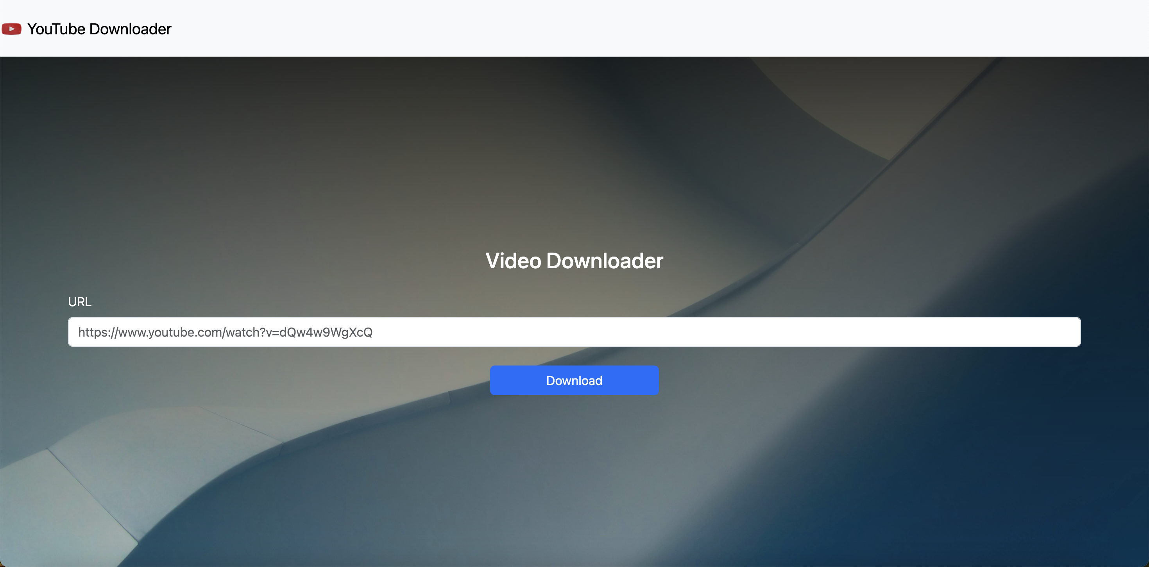Click the Video Downloader heading
Screen dimensions: 1149x567
[574, 261]
